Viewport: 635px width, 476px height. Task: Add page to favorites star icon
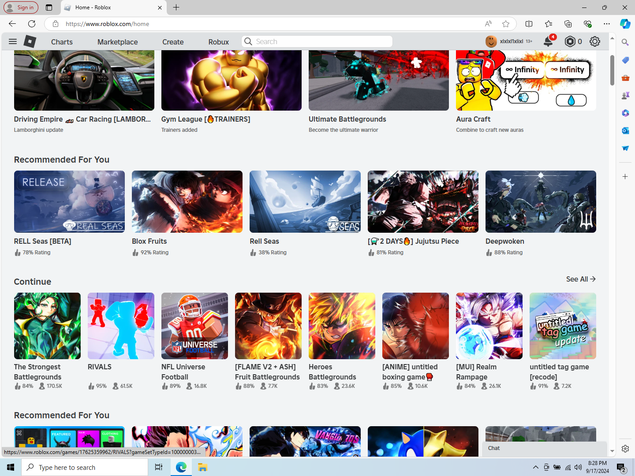506,24
